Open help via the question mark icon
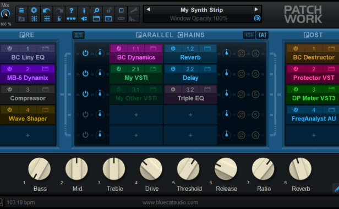The width and height of the screenshot is (339, 209). coord(72,10)
